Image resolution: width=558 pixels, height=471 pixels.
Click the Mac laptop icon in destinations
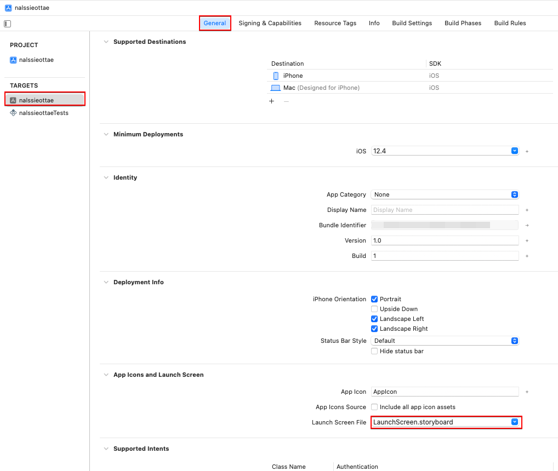click(276, 88)
